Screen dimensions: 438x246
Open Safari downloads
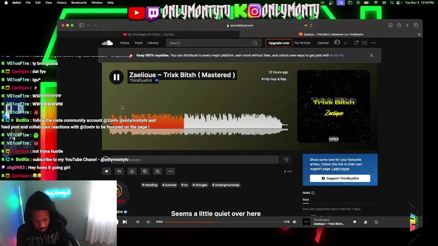point(390,25)
